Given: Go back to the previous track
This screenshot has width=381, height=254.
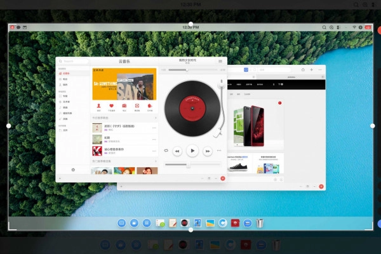Looking at the screenshot, I should [177, 151].
